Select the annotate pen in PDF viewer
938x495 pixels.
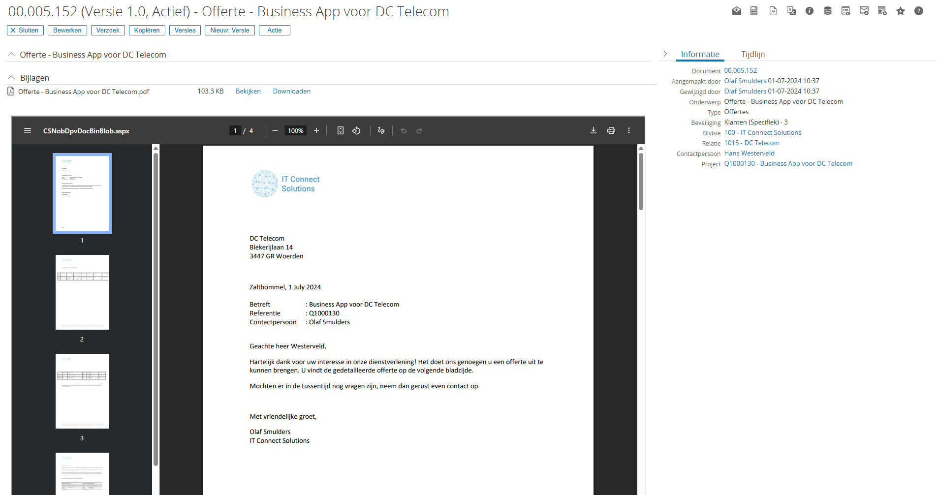(x=381, y=130)
